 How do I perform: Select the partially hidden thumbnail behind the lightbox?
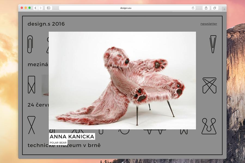pos(45,86)
